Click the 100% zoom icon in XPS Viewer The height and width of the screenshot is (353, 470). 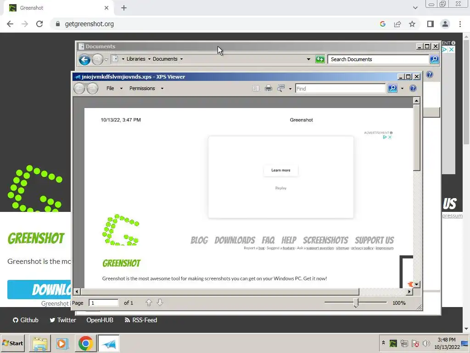281,88
